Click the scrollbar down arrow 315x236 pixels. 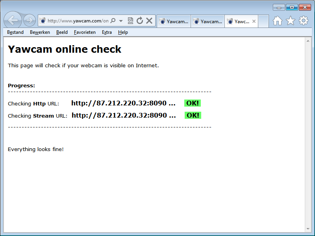pyautogui.click(x=308, y=229)
